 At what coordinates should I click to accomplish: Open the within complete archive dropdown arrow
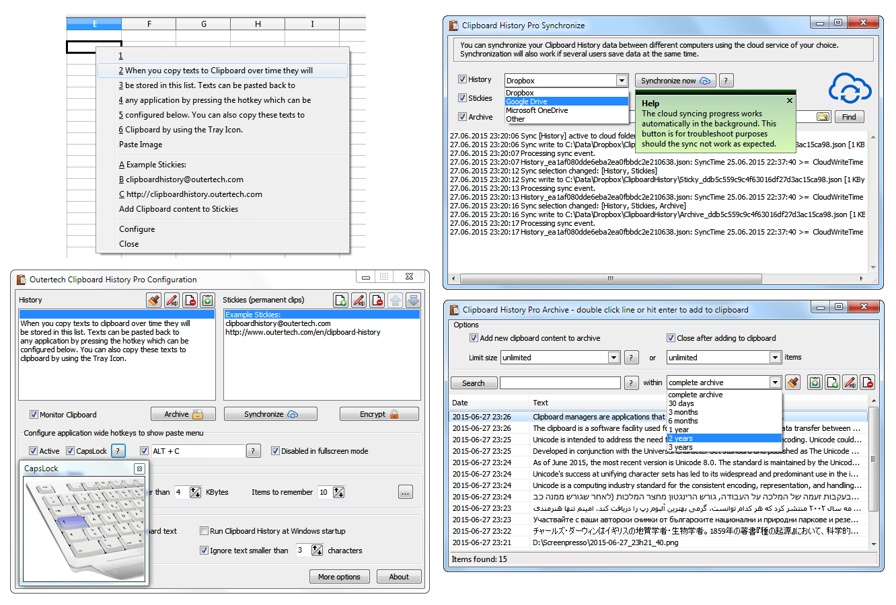775,382
